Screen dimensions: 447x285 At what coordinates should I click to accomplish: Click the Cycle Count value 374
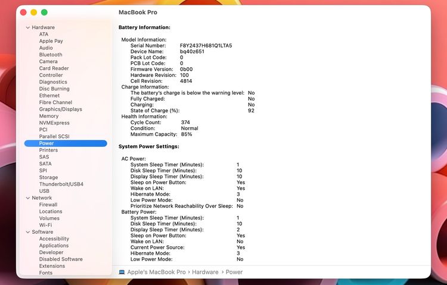[185, 123]
